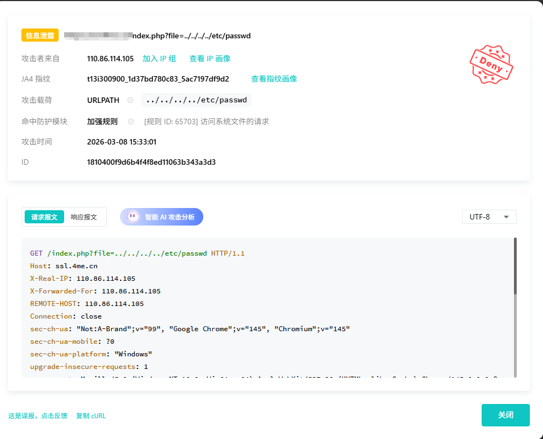Click 这是误报，点击反馈 link
The height and width of the screenshot is (439, 543).
click(38, 415)
